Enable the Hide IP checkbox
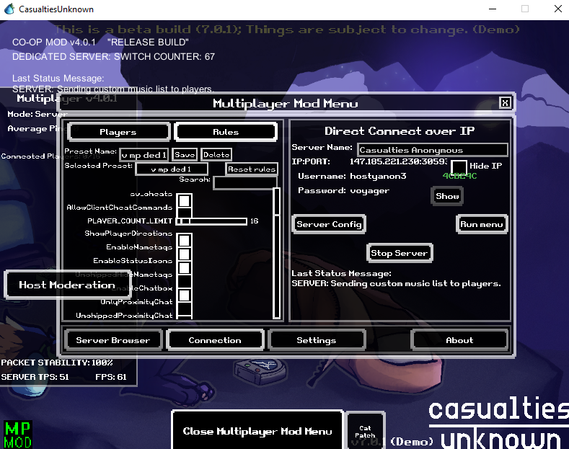 click(x=459, y=167)
